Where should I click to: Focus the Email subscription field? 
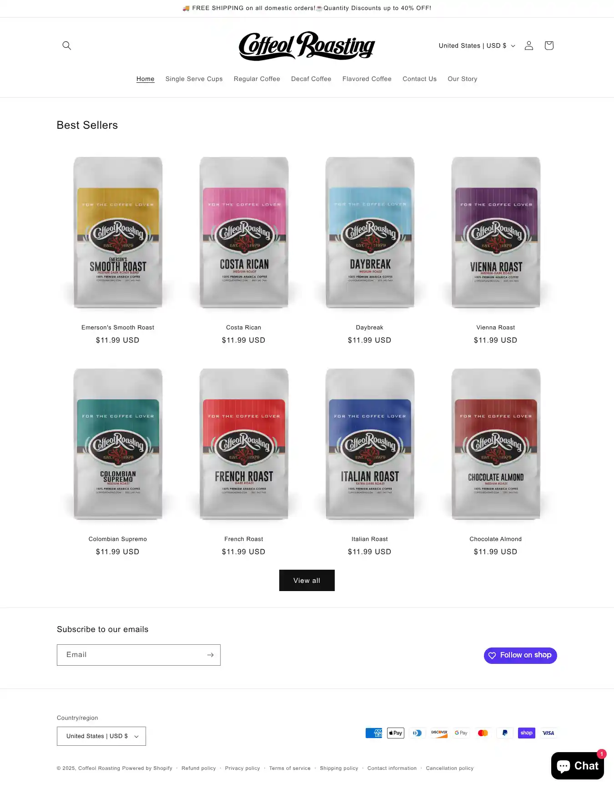[131, 655]
